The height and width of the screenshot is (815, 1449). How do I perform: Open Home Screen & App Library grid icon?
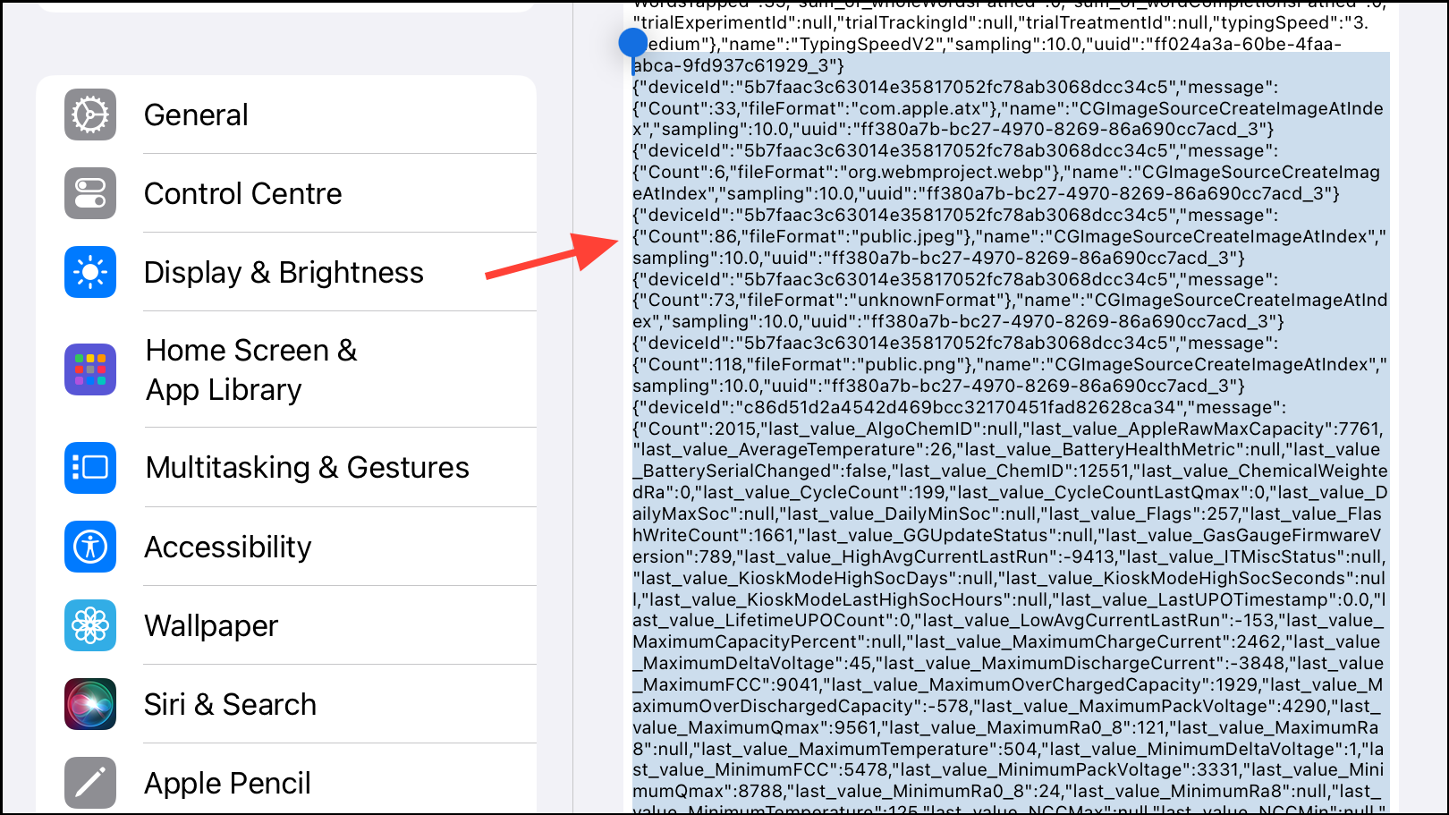tap(90, 369)
